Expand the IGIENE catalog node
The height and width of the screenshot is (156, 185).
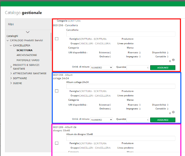[11, 83]
